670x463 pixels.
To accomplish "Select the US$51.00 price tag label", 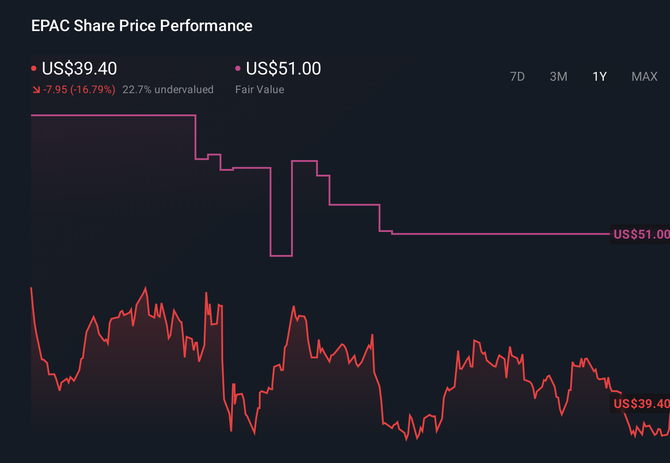I will coord(641,234).
